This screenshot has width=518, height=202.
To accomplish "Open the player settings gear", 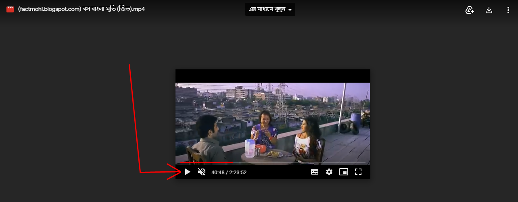I will point(329,172).
